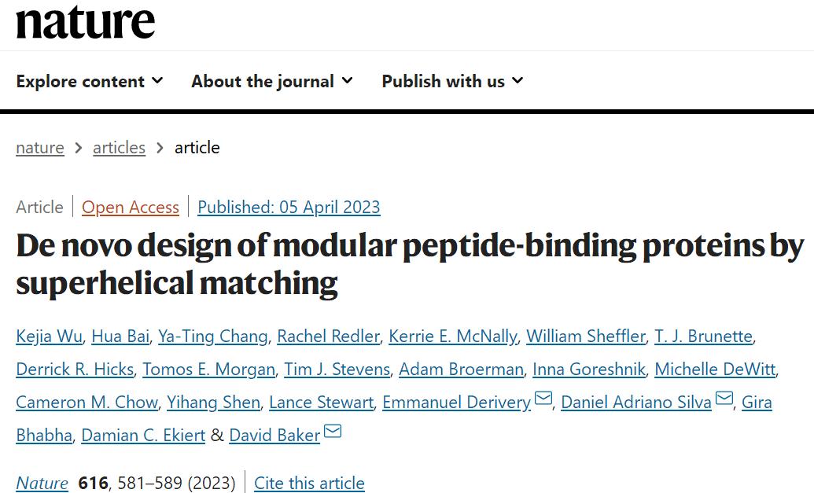Open author link for Hua Bai
Image resolution: width=814 pixels, height=493 pixels.
(x=120, y=337)
